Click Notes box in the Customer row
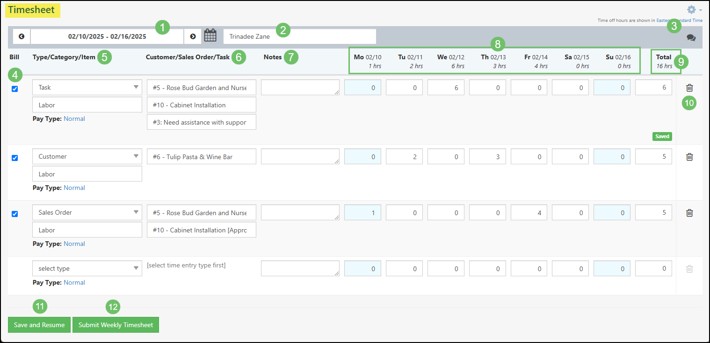This screenshot has height=343, width=710. click(300, 156)
